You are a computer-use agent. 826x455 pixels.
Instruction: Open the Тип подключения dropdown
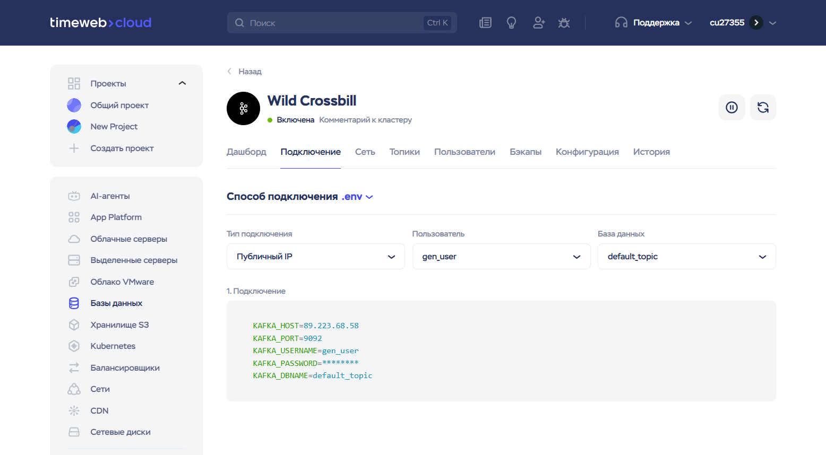click(315, 257)
